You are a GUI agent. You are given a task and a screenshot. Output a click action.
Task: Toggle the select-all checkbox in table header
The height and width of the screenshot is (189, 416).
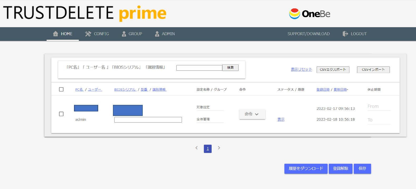(61, 89)
